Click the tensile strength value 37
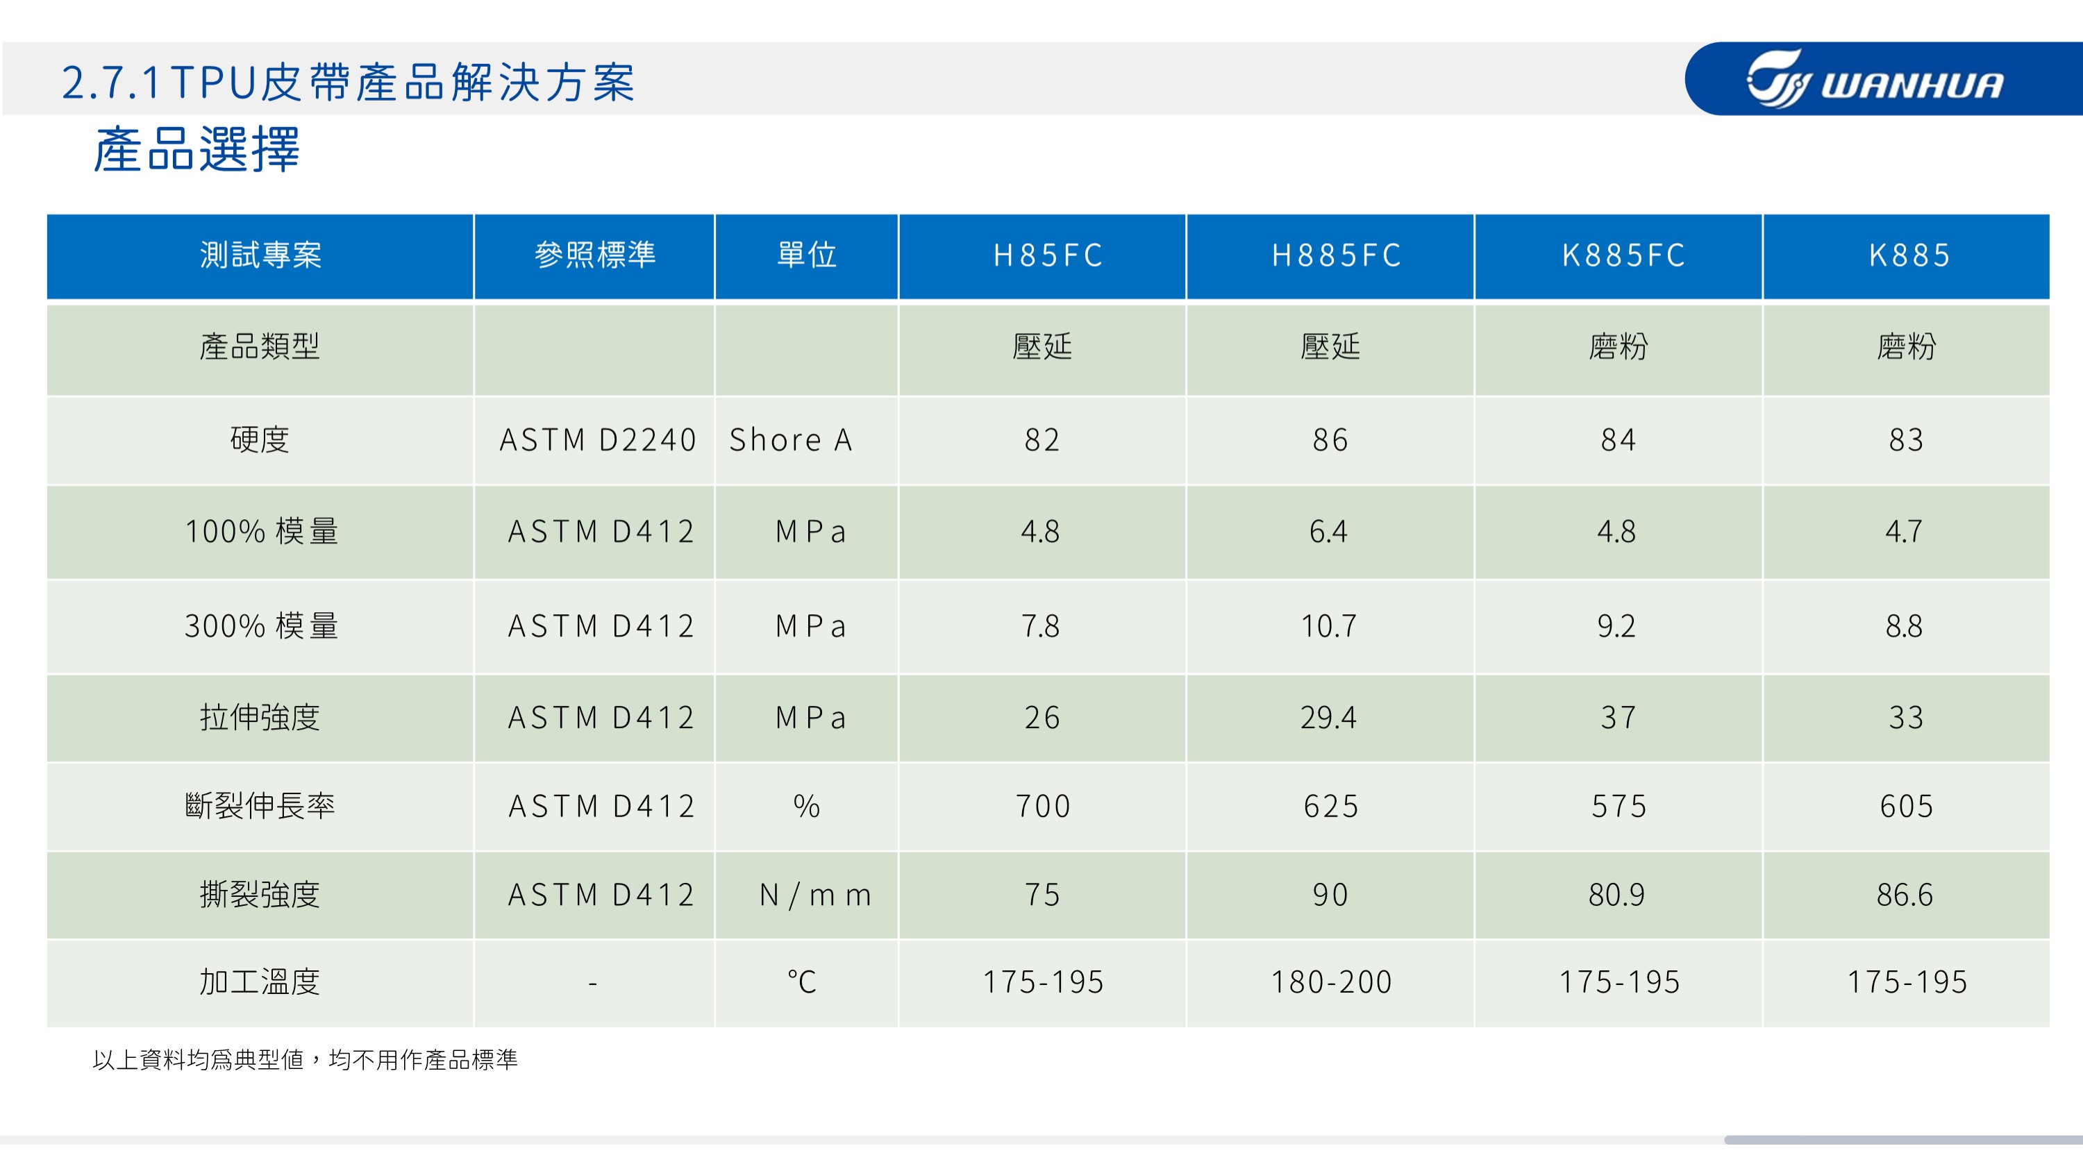 coord(1618,718)
